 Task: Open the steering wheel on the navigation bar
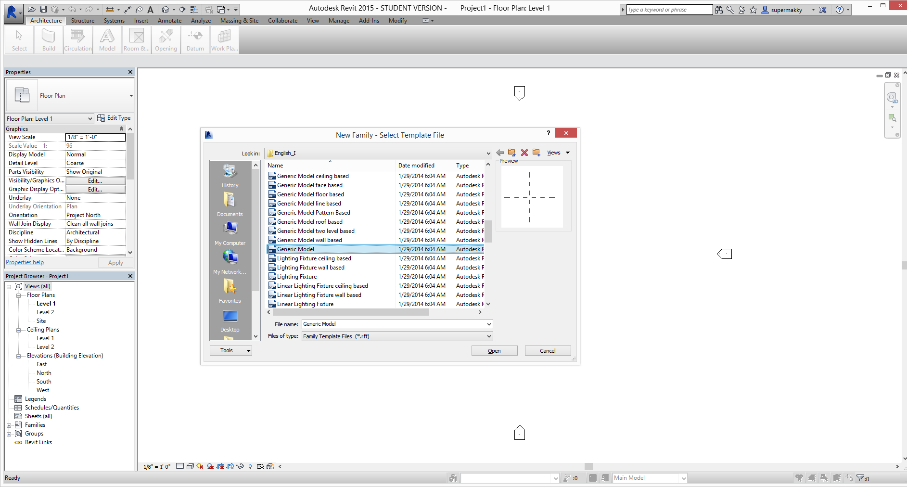tap(892, 98)
